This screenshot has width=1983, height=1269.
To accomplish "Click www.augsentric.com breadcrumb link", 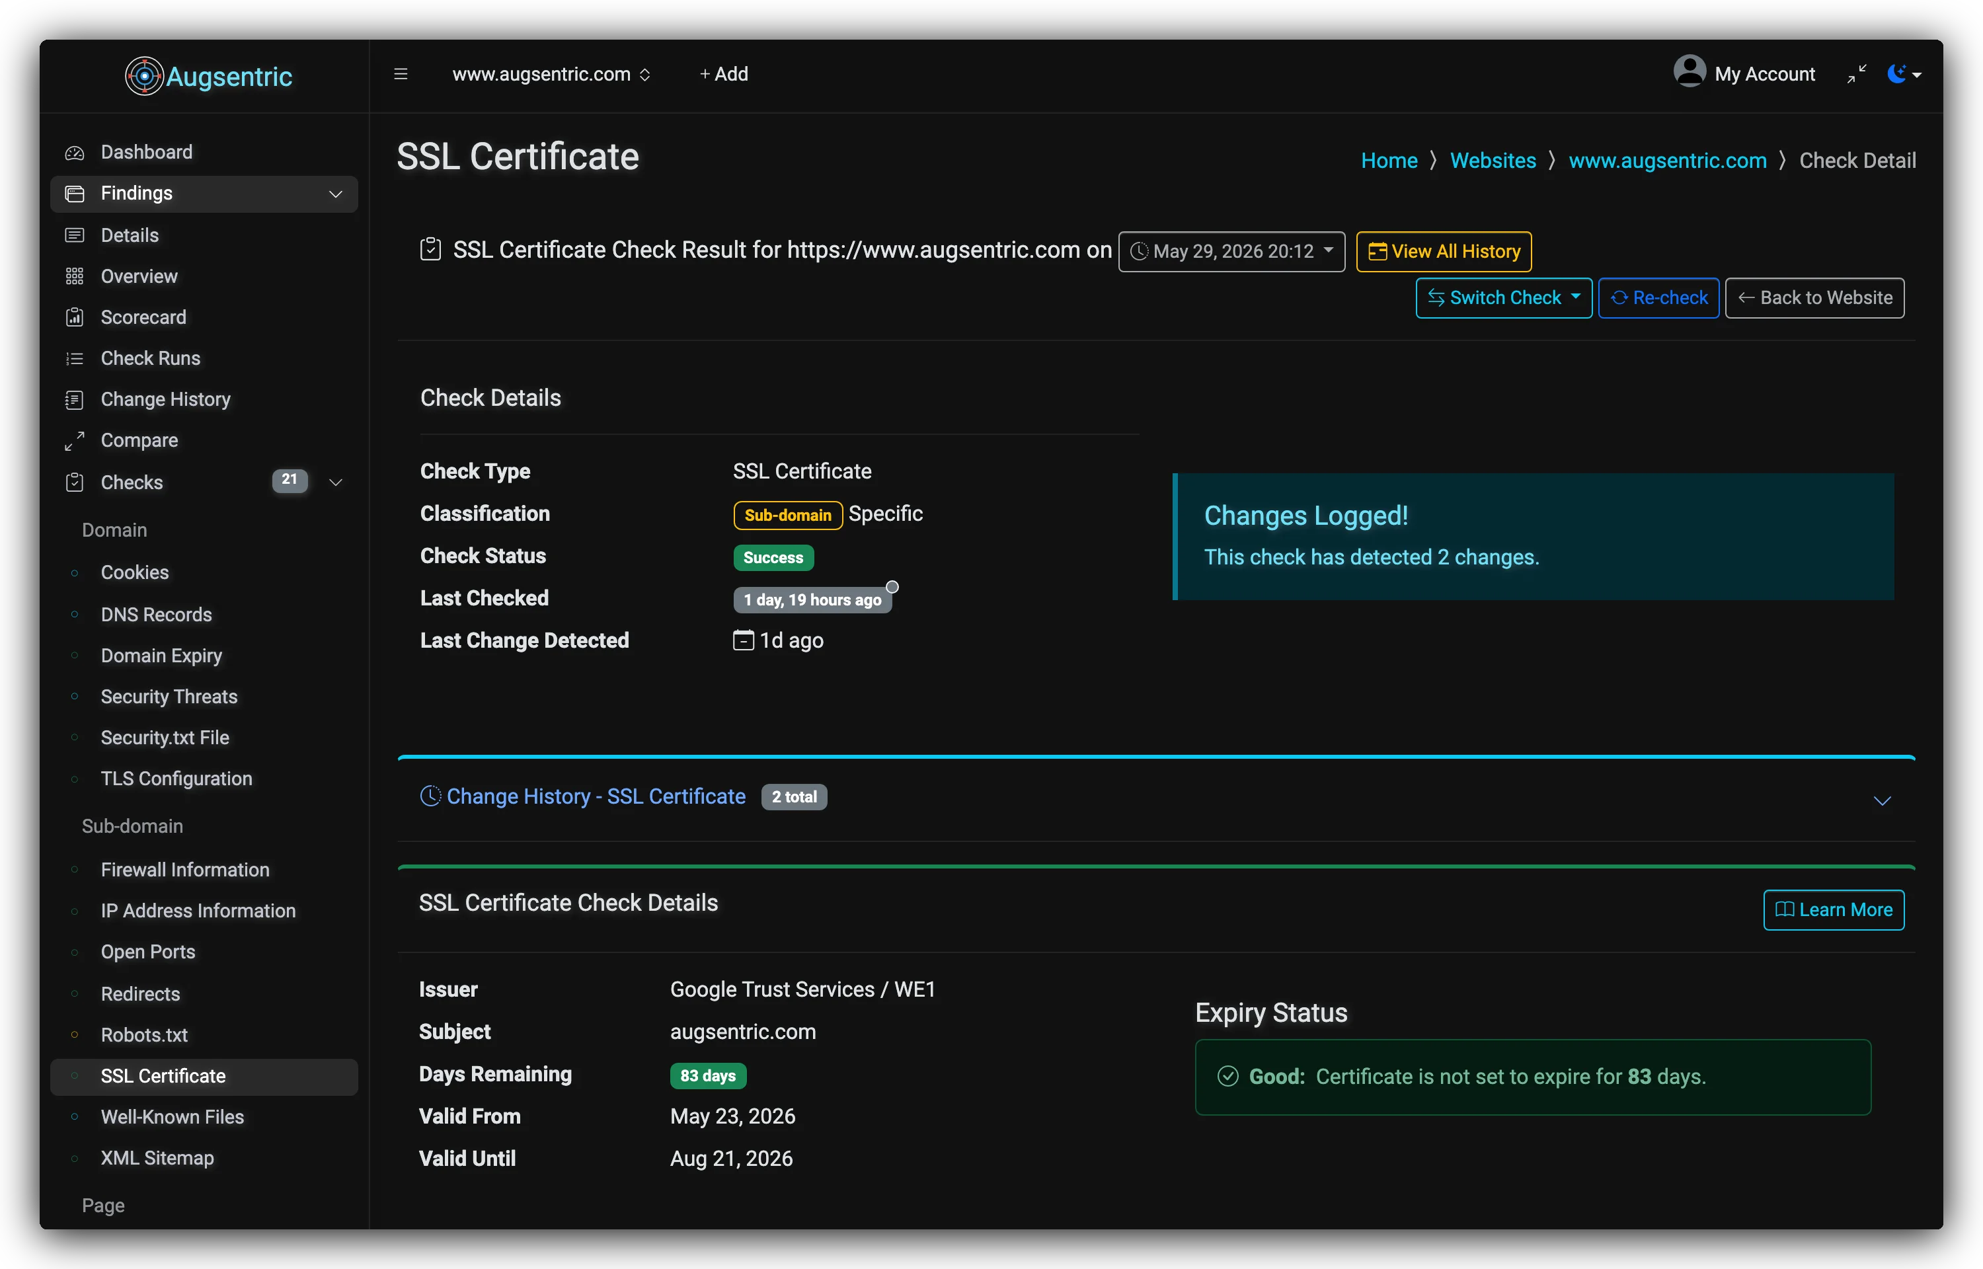I will [1668, 161].
